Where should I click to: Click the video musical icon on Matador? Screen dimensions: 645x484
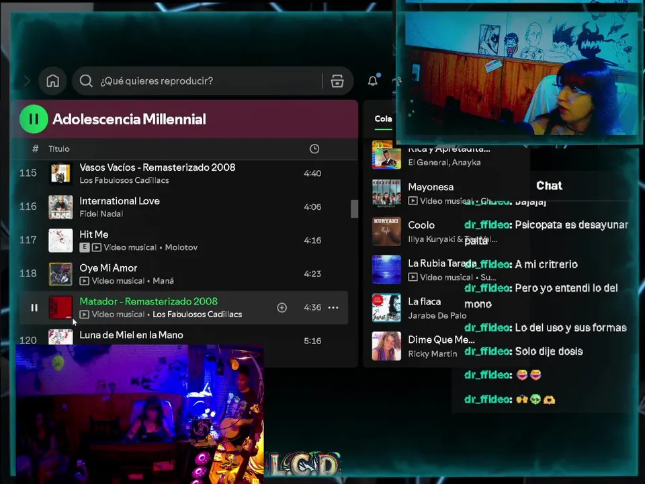(x=85, y=315)
